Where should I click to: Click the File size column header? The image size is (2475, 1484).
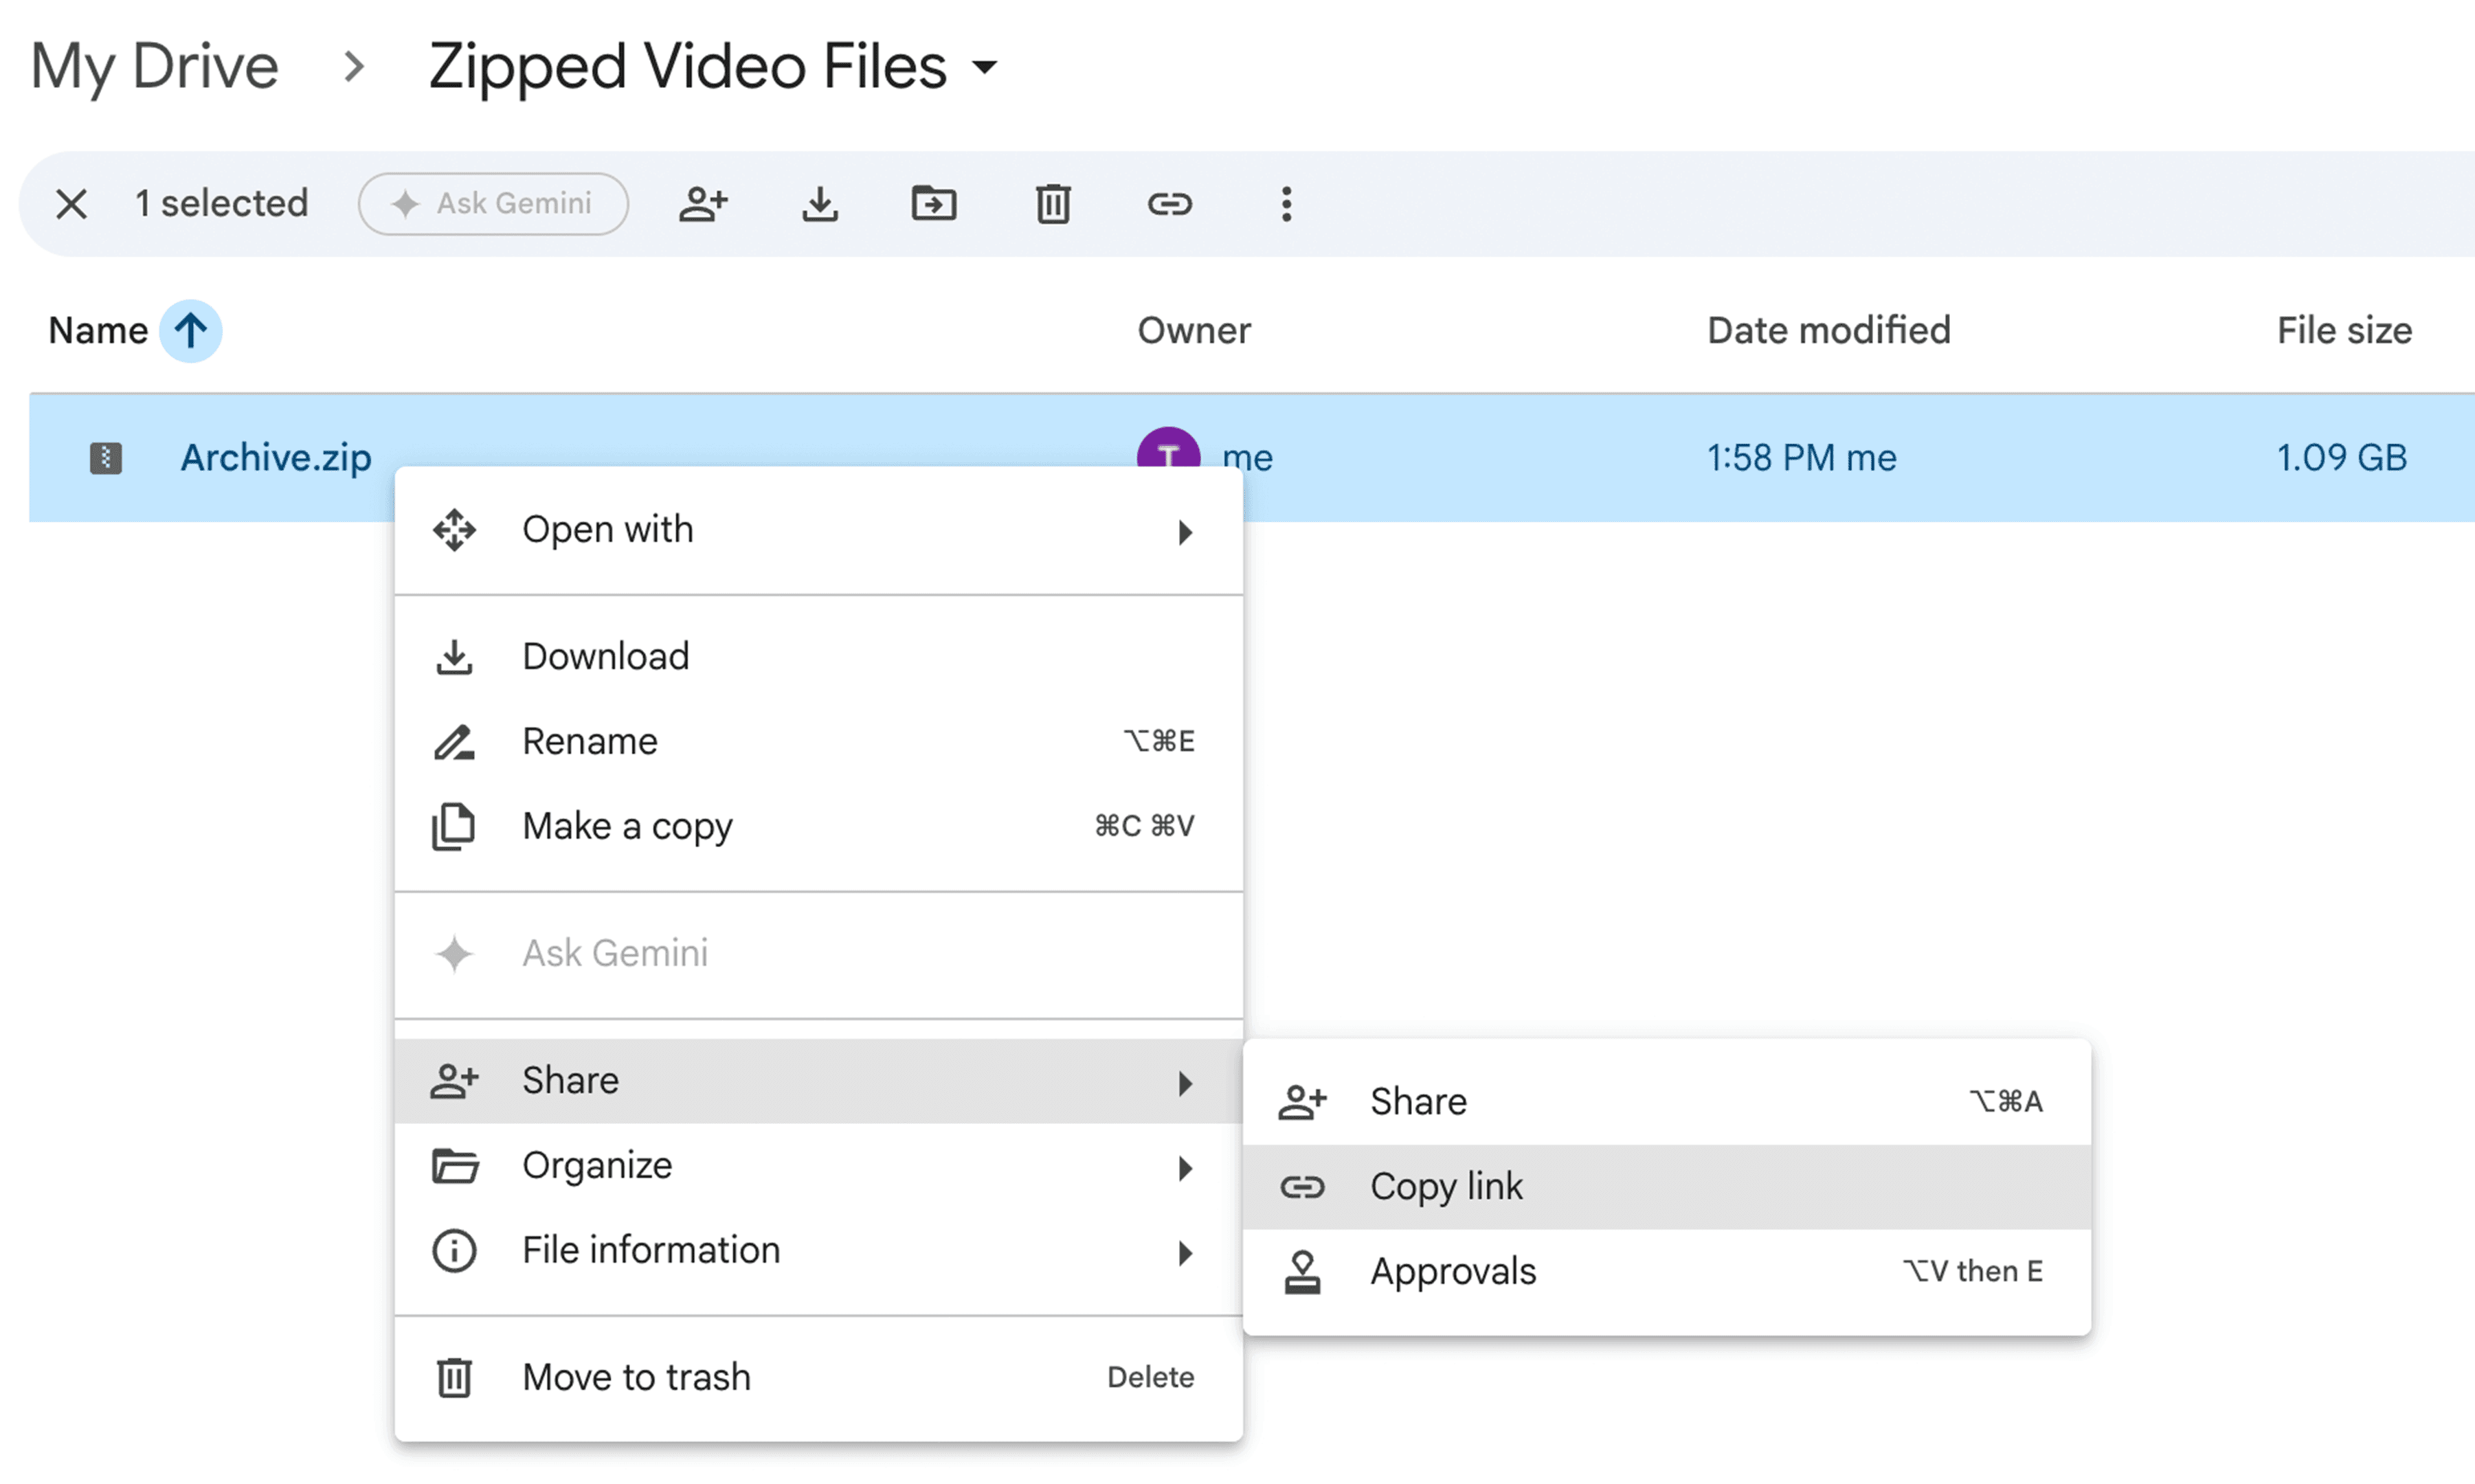2344,330
